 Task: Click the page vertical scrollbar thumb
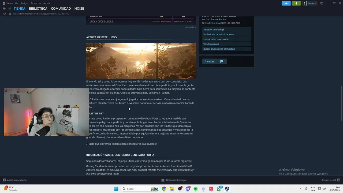[341, 103]
